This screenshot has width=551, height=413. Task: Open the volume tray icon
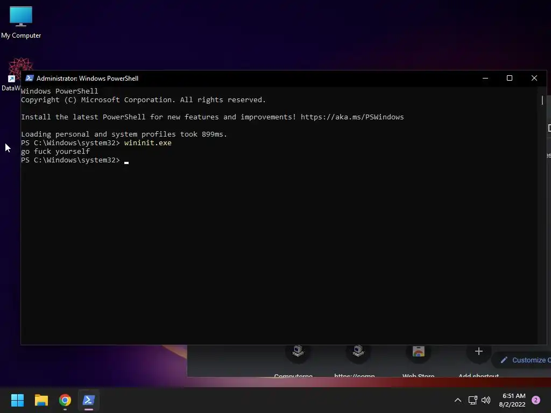tap(486, 400)
